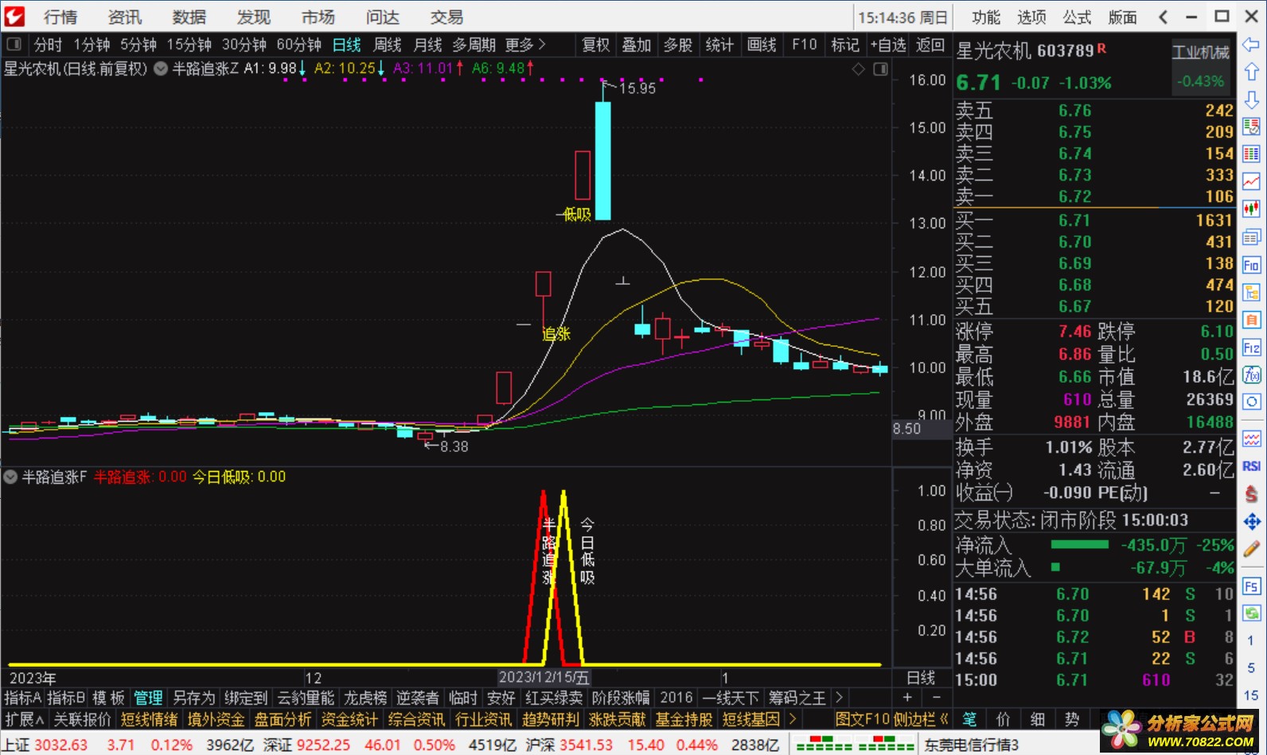Click the 画线 drawing button
Viewport: 1267px width, 755px height.
tap(762, 45)
